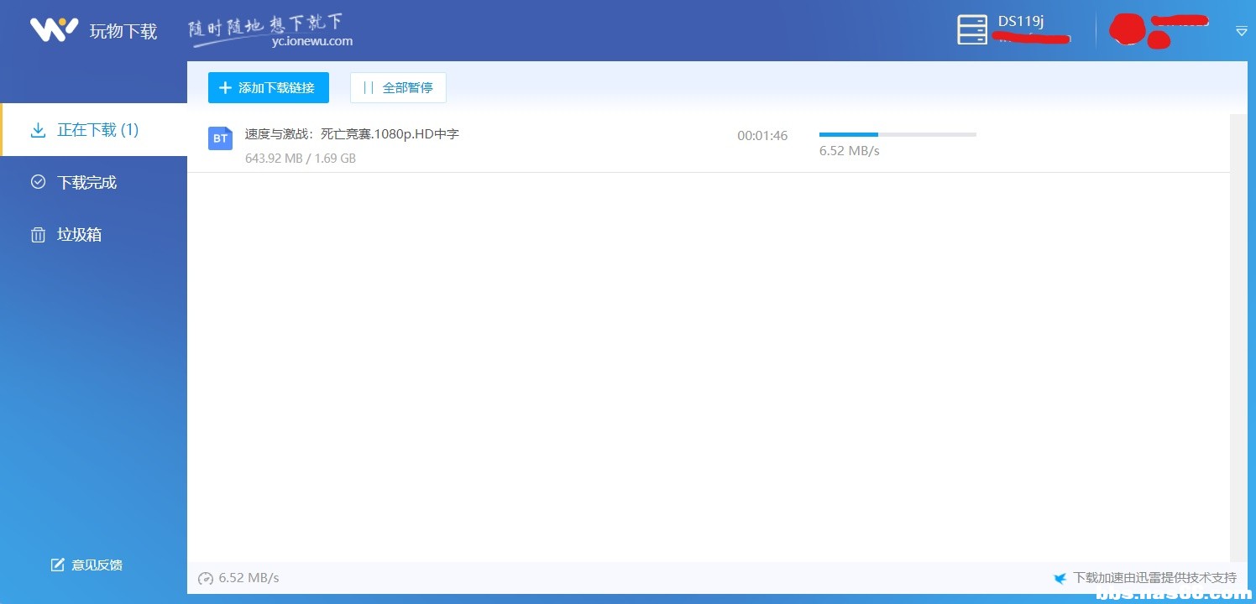Click the 下载加速由迅雷提供技术支持 text

pos(1154,577)
